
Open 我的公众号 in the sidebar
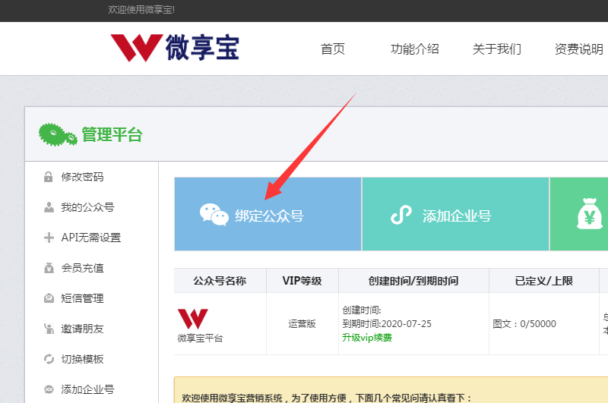(87, 207)
